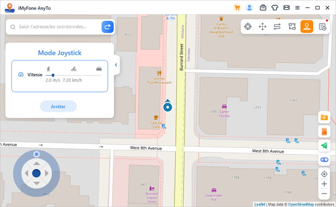Click the Carter Honda map marker
The width and height of the screenshot is (336, 207).
pos(224,107)
